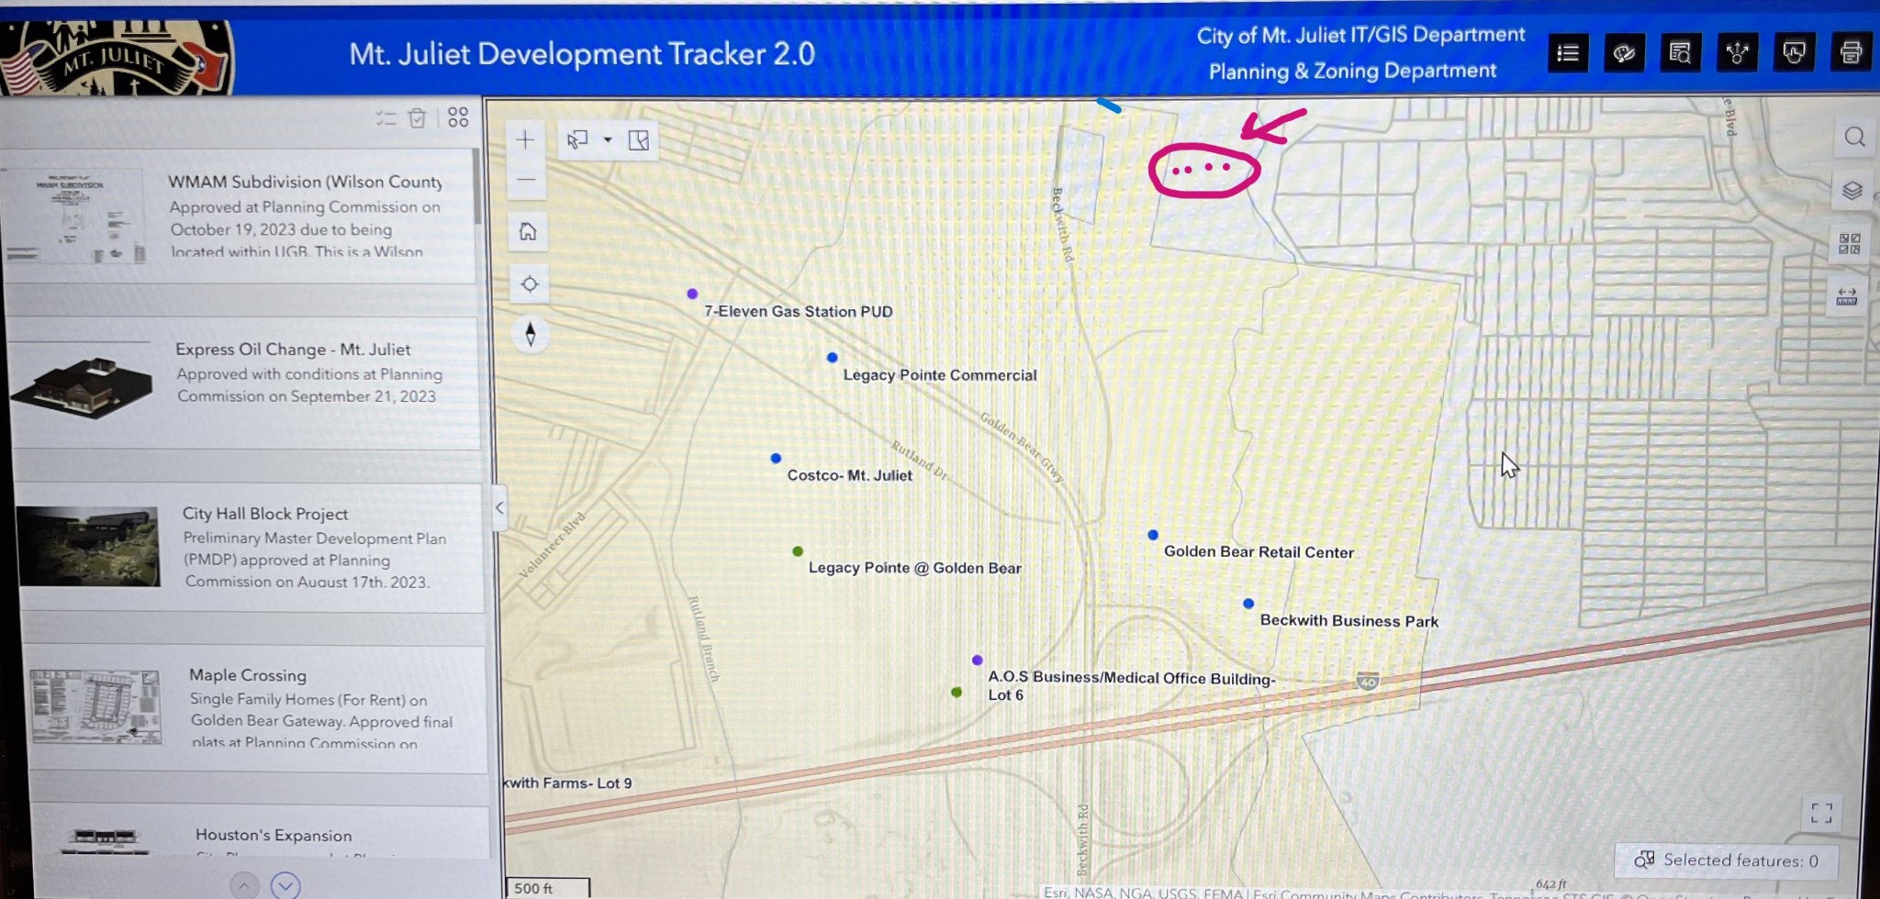The height and width of the screenshot is (899, 1880).
Task: Open the Basemap gallery widget
Action: click(1849, 243)
